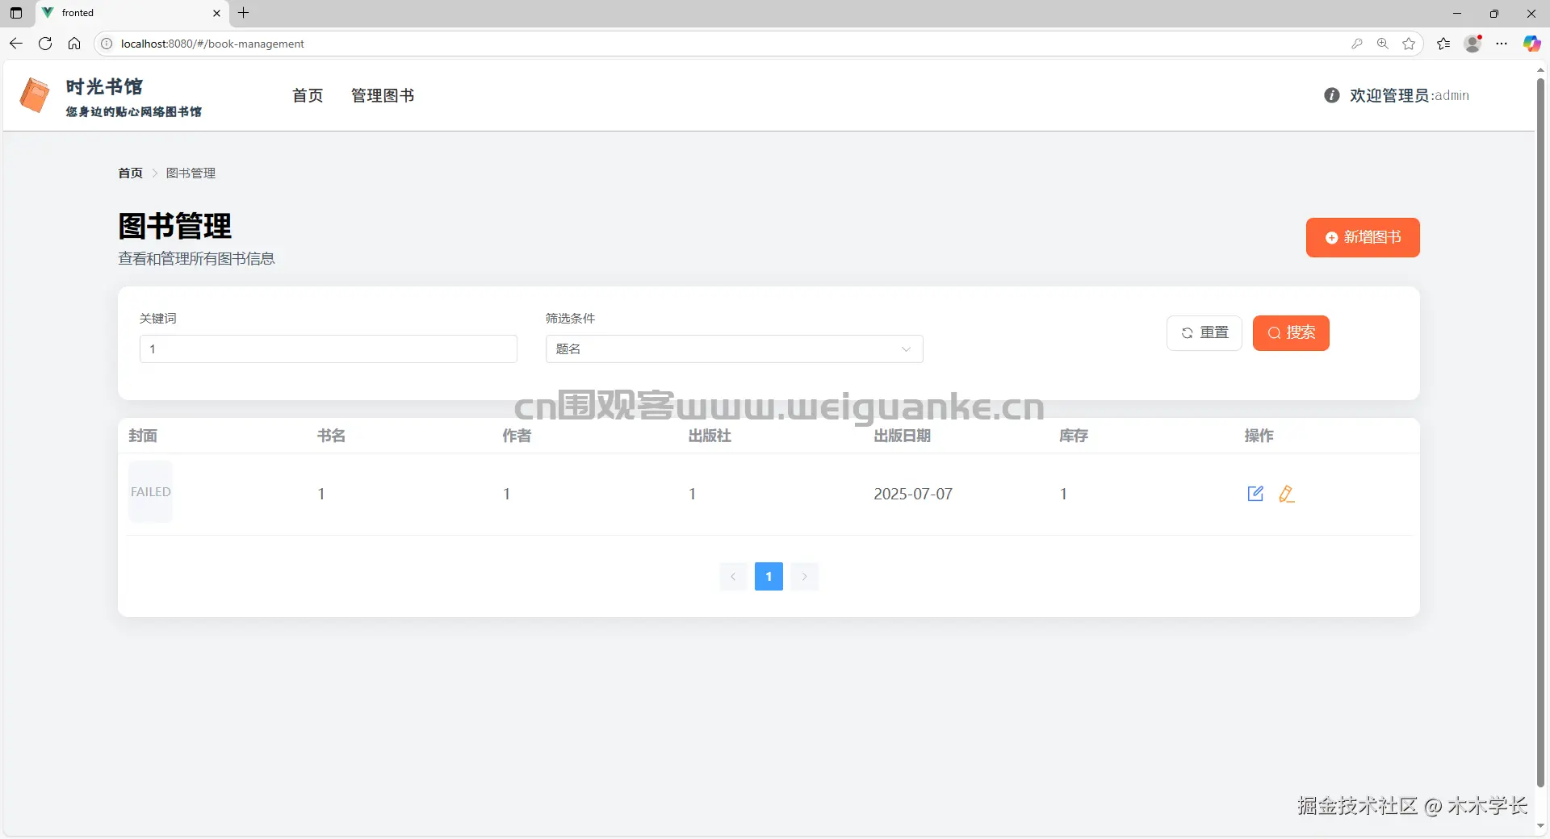The height and width of the screenshot is (839, 1550).
Task: Click the blue edit icon in row 1
Action: (x=1255, y=494)
